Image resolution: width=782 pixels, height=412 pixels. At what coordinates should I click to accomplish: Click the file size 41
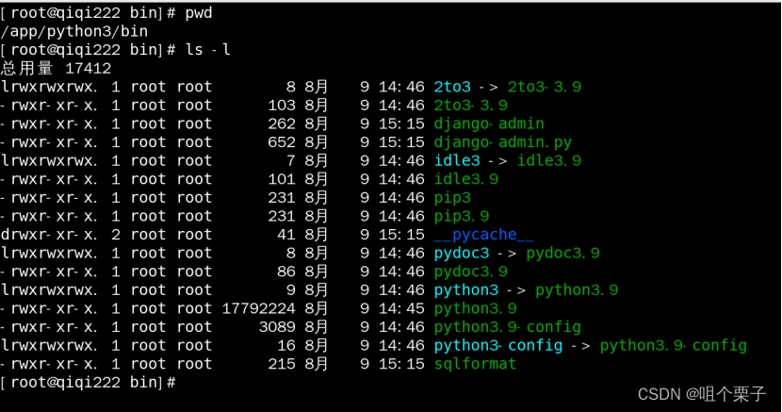[286, 235]
